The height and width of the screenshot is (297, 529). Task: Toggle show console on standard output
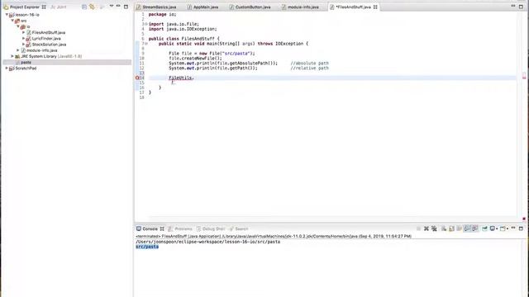pyautogui.click(x=467, y=229)
